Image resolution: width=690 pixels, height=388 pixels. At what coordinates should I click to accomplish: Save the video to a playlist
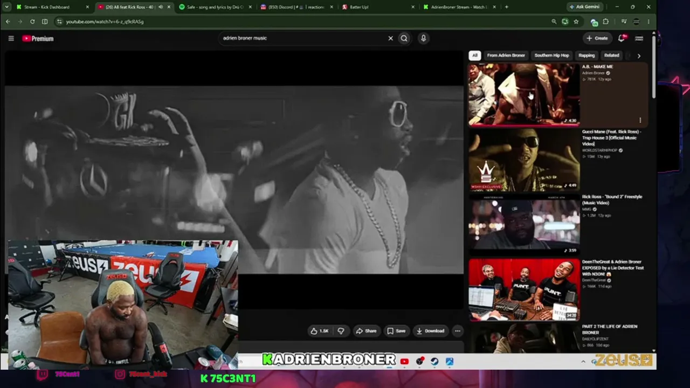tap(396, 331)
